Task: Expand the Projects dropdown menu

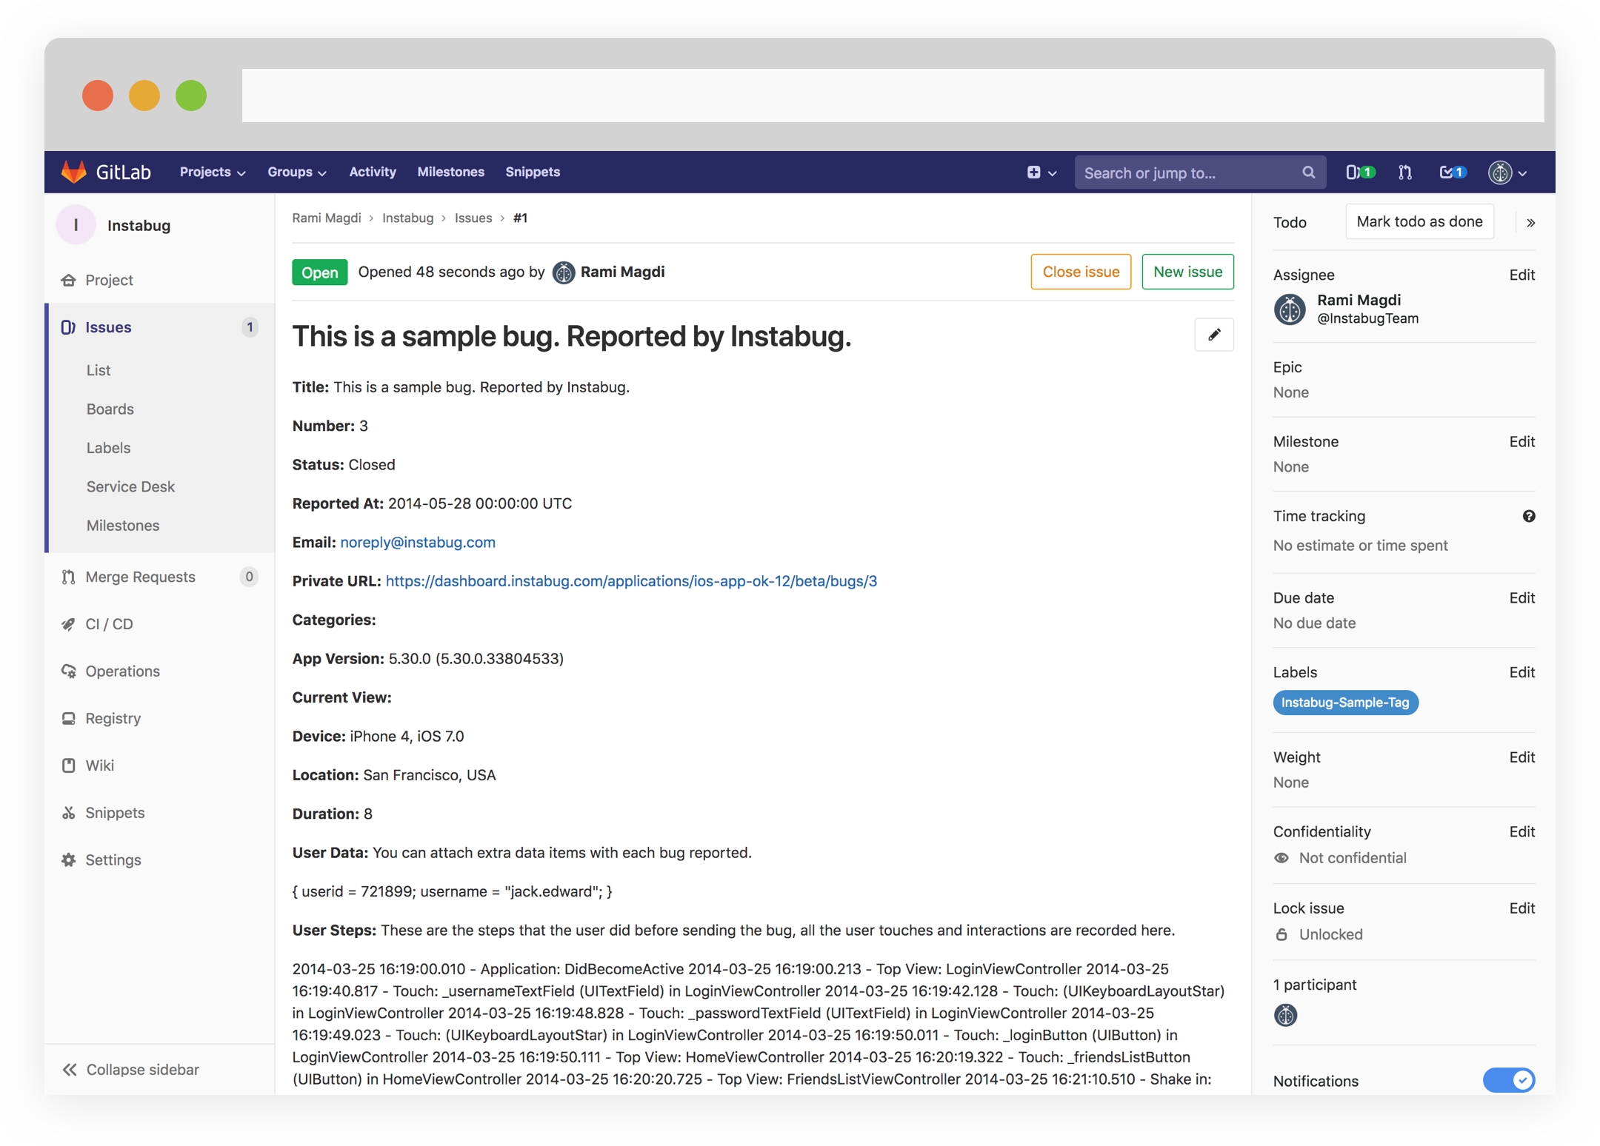Action: [x=212, y=172]
